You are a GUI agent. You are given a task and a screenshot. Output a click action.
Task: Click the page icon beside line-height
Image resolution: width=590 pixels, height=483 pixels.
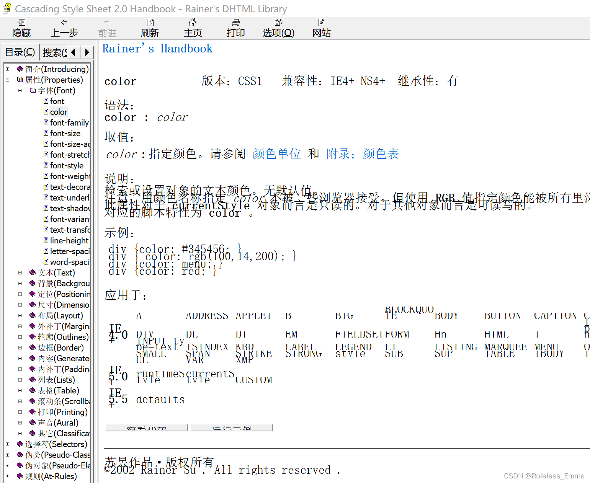(x=46, y=240)
